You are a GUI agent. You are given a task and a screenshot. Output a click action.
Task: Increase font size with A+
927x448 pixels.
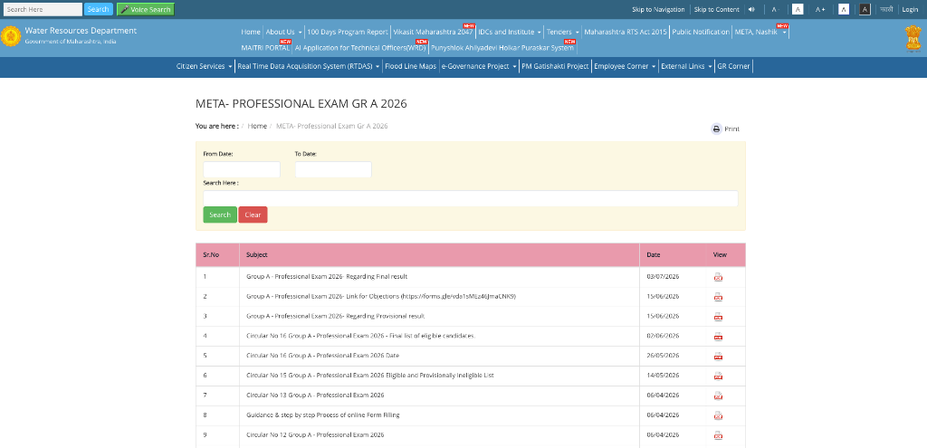[x=820, y=9]
